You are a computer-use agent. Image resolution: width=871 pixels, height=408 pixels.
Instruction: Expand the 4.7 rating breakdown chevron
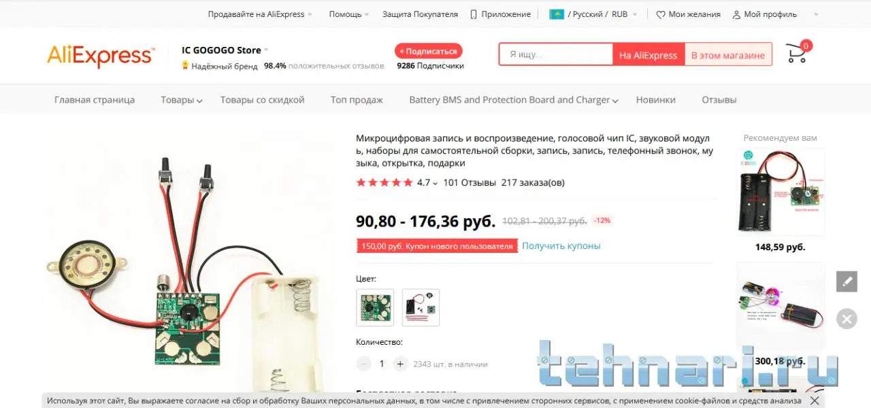click(435, 183)
